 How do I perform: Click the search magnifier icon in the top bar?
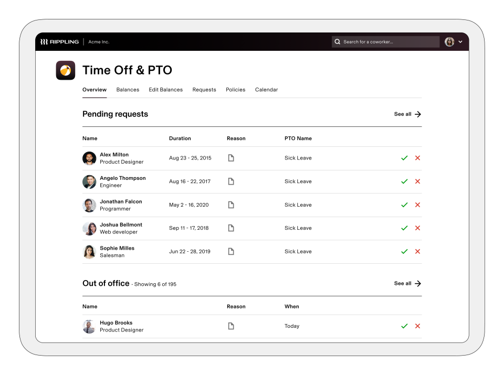pyautogui.click(x=337, y=41)
